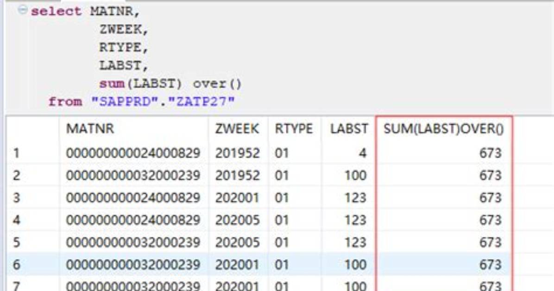Image resolution: width=554 pixels, height=291 pixels.
Task: Click MATNR cell in row 1
Action: [x=133, y=153]
